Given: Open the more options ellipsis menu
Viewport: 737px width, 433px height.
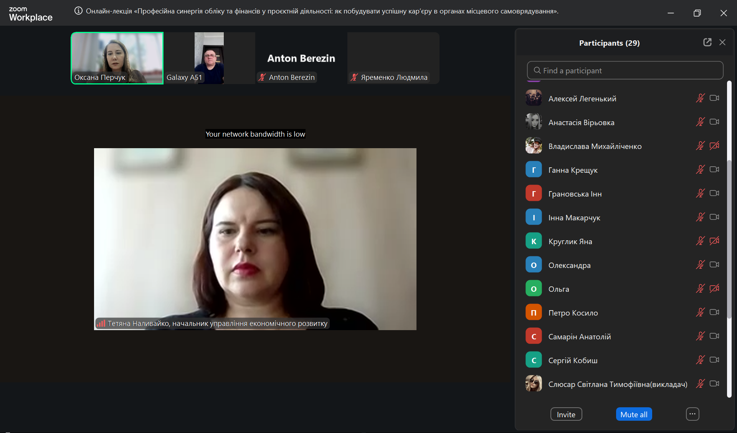Looking at the screenshot, I should [x=692, y=414].
